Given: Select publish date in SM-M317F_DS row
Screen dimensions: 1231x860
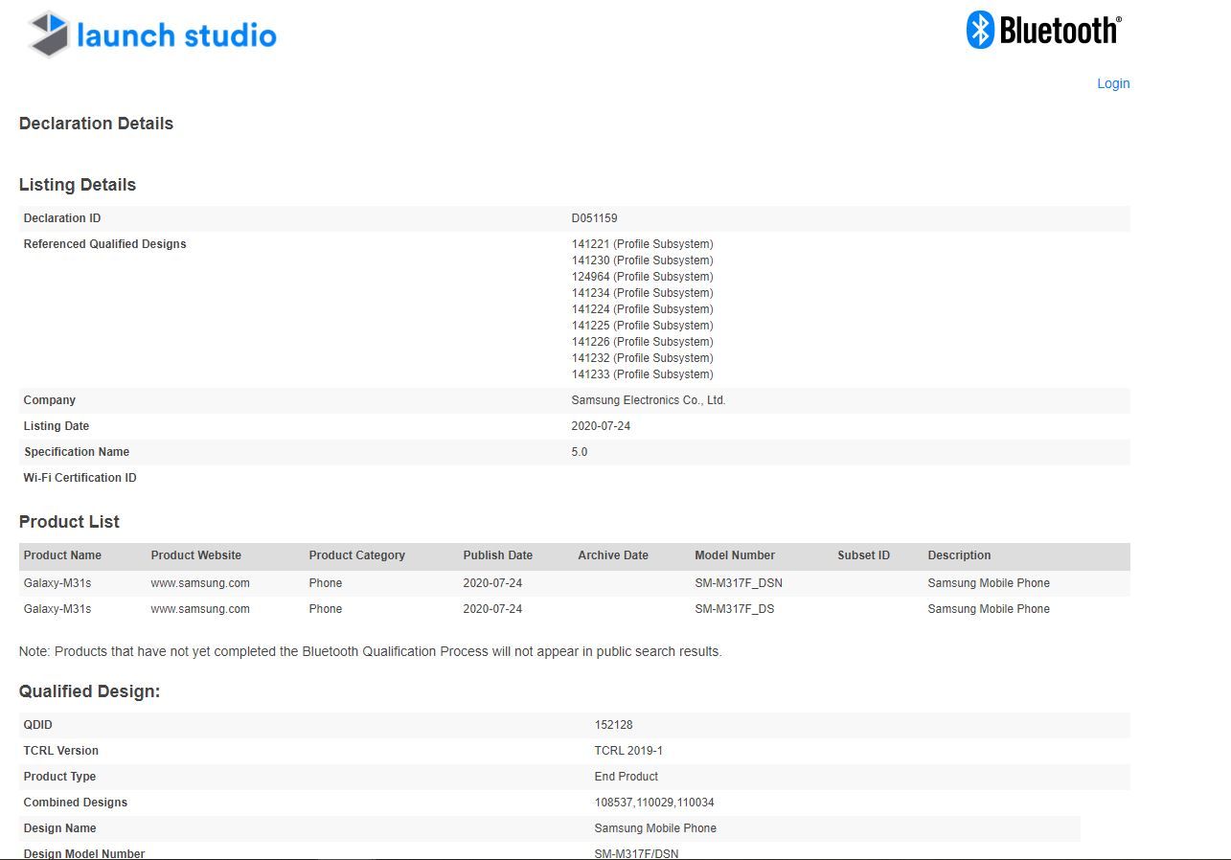Looking at the screenshot, I should (x=492, y=609).
